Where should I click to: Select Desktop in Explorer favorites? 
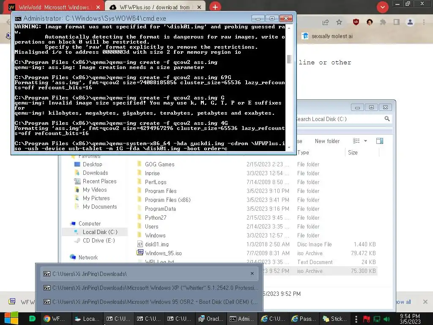click(88, 165)
